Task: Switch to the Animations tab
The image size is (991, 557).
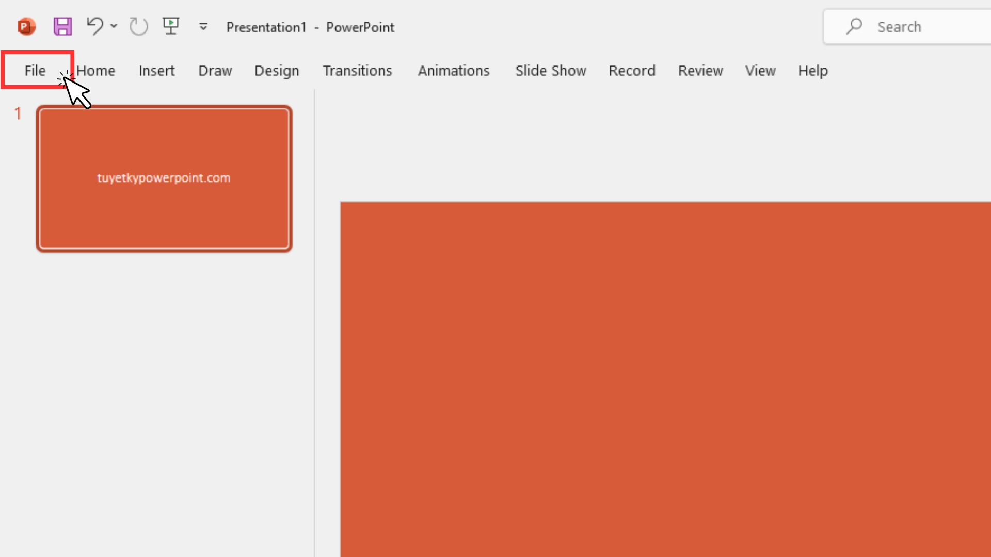Action: click(453, 71)
